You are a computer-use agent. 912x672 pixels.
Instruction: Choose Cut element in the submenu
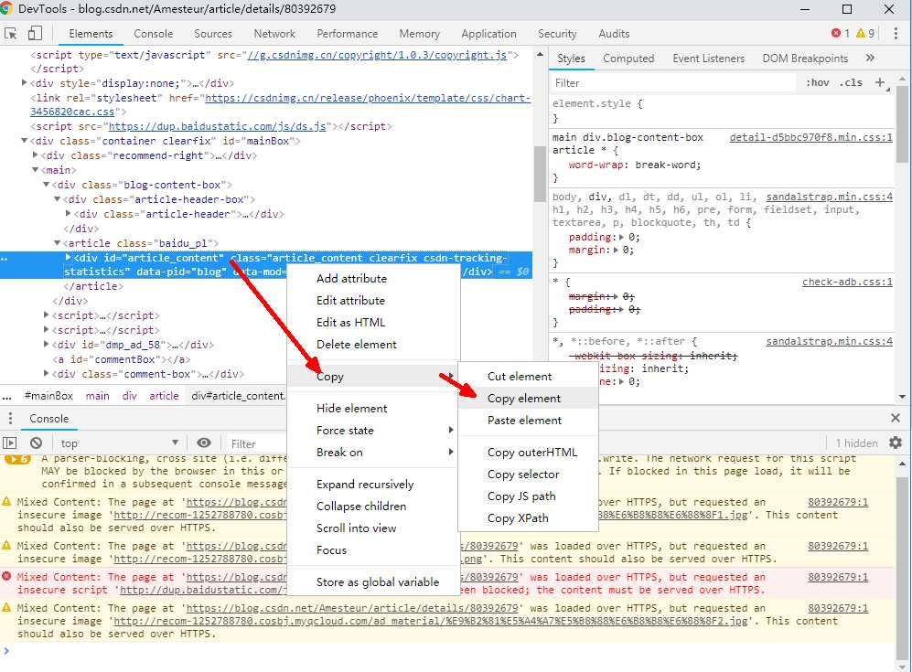(x=528, y=376)
